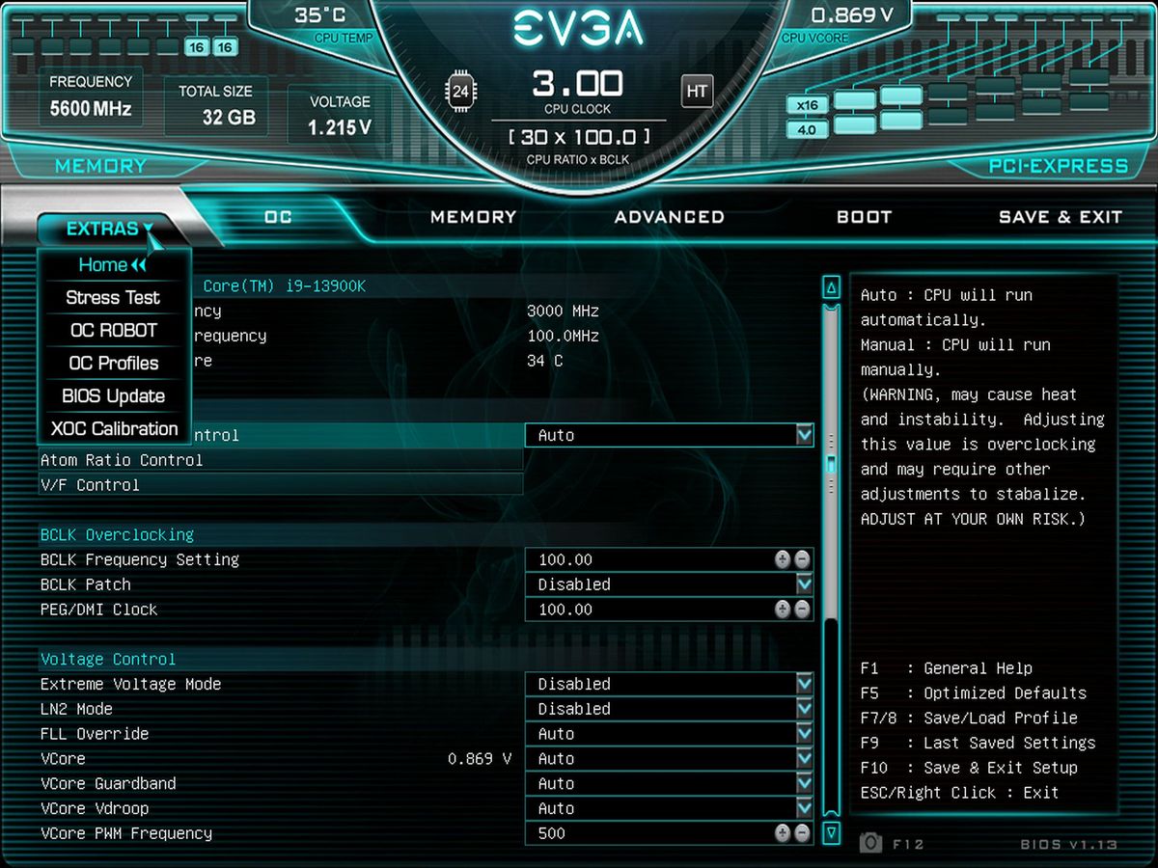1158x868 pixels.
Task: Click the TOTAL SIZE 32 GB readout
Action: pyautogui.click(x=216, y=104)
